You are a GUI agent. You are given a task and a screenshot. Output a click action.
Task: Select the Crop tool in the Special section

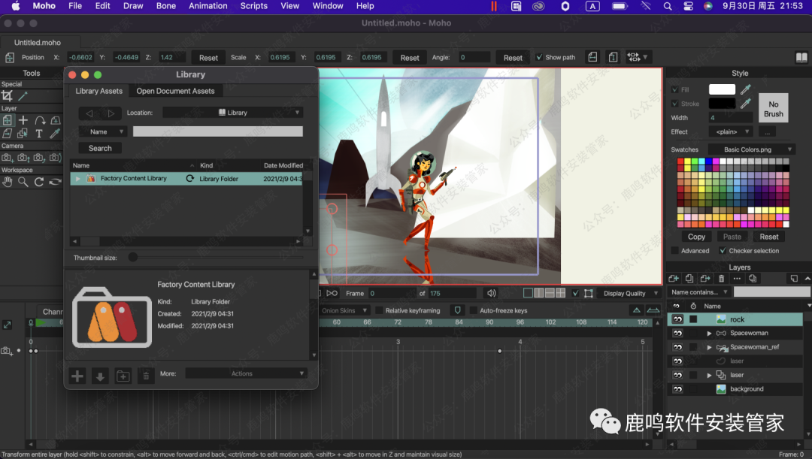click(8, 95)
